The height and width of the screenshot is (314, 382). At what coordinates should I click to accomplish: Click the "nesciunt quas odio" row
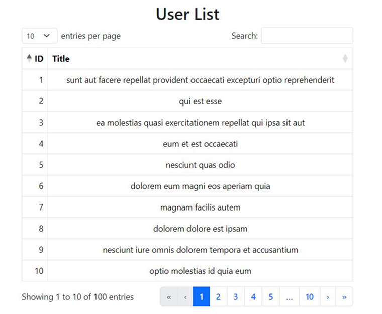click(200, 165)
